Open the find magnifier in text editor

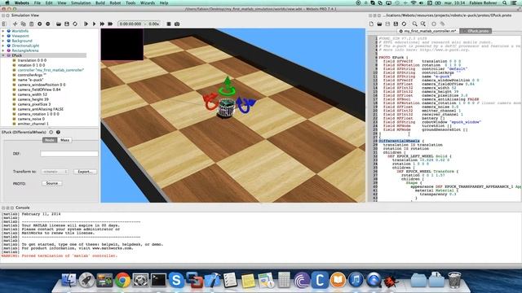415,24
